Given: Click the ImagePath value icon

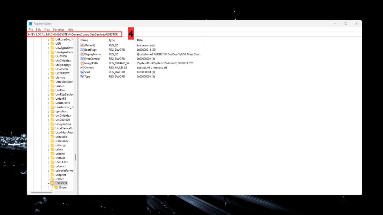Looking at the screenshot, I should (x=82, y=63).
